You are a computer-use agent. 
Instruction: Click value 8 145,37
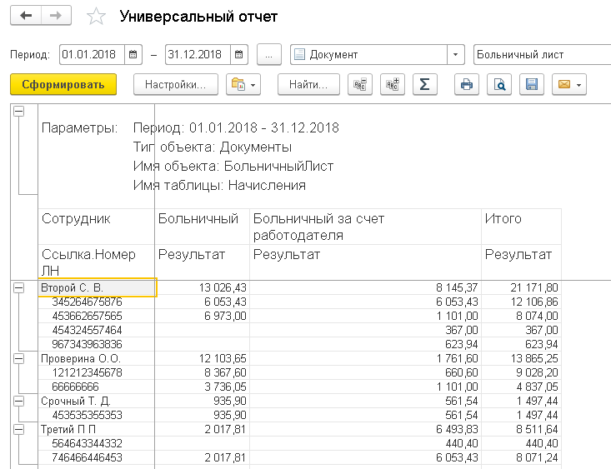pyautogui.click(x=457, y=288)
